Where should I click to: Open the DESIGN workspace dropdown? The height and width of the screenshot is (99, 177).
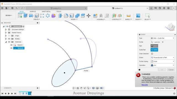(9, 15)
